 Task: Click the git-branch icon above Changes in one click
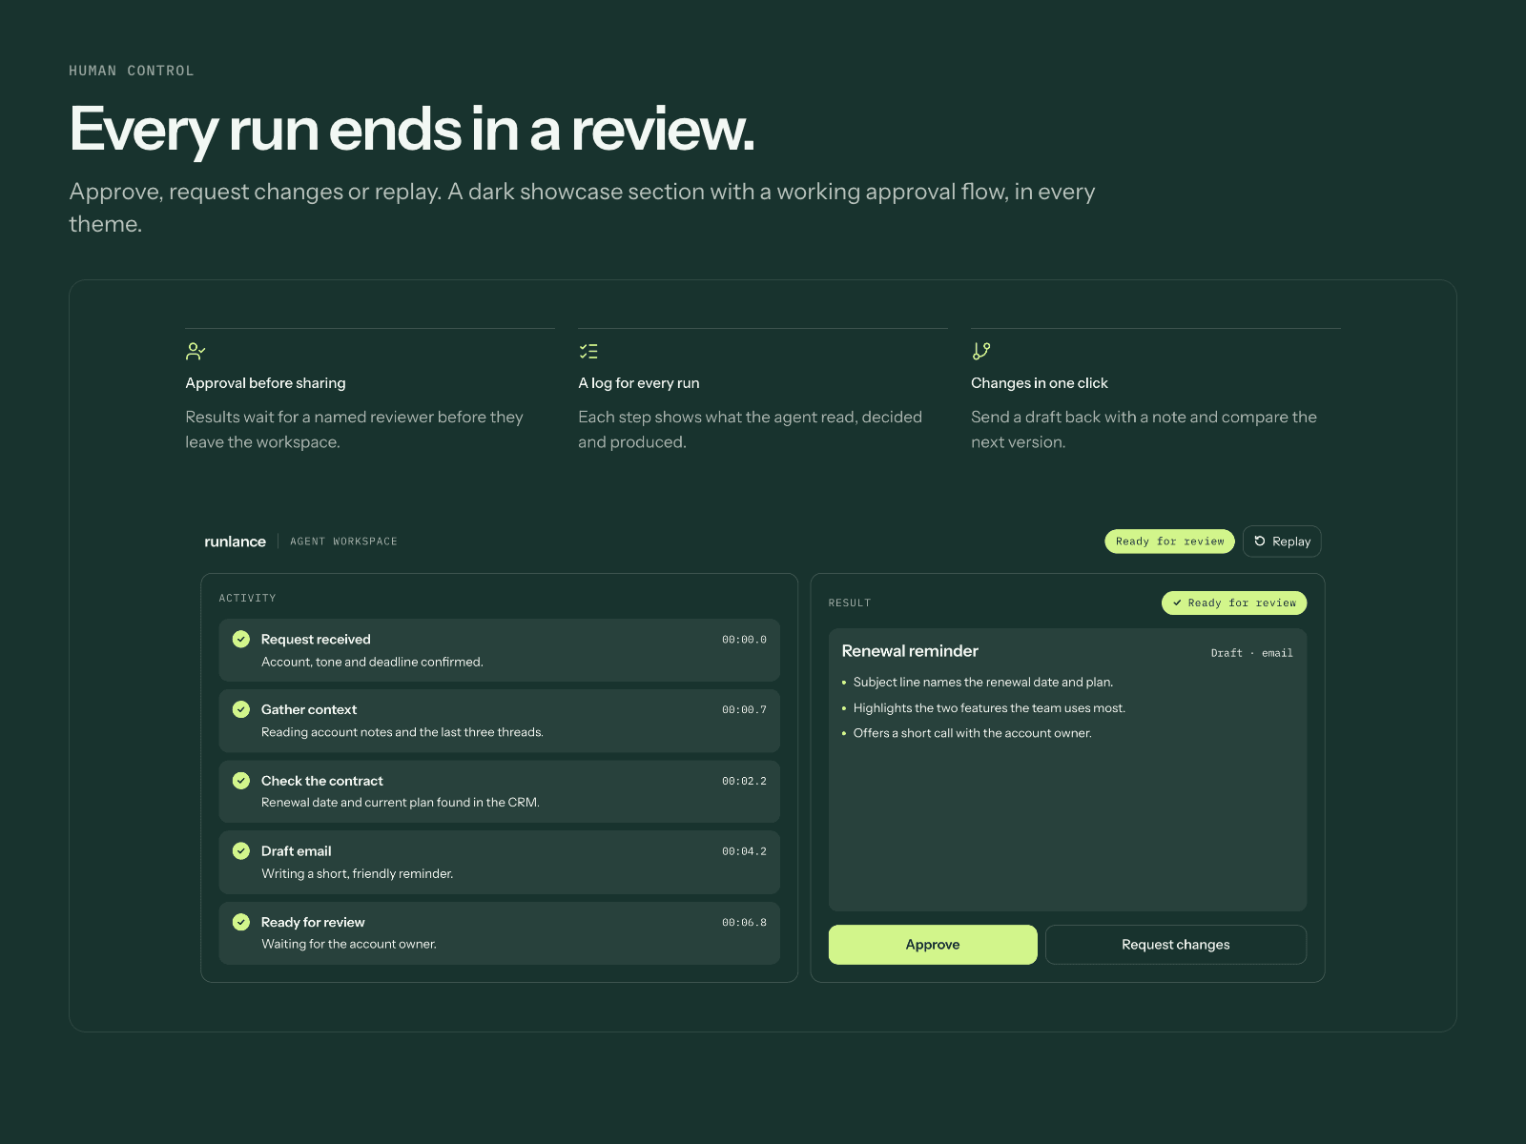point(981,352)
